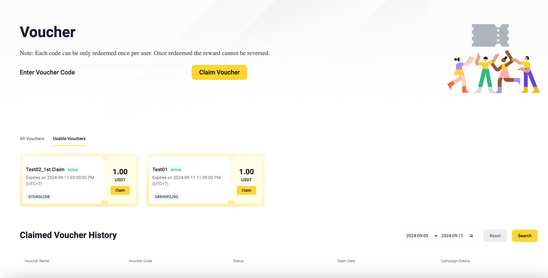Click the arrow between the dates
The image size is (548, 278).
(x=435, y=236)
